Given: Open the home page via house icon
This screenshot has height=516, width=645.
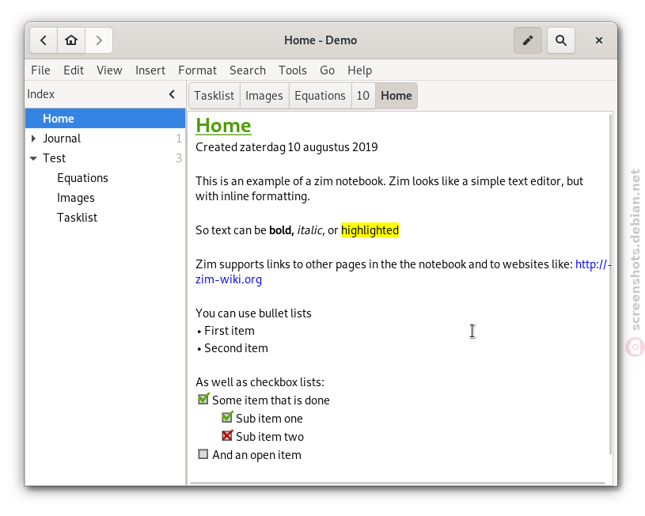Looking at the screenshot, I should (x=71, y=40).
